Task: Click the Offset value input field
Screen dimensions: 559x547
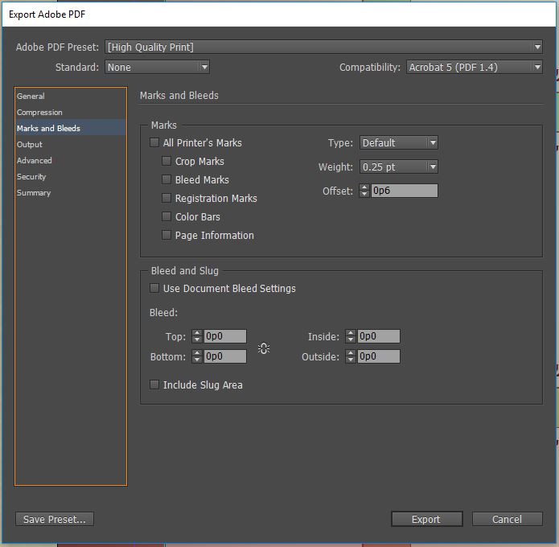Action: pos(404,191)
